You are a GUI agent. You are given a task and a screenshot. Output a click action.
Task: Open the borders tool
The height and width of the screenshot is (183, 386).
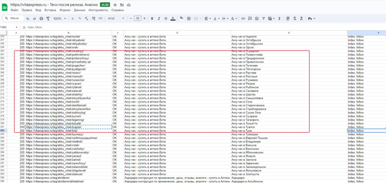pyautogui.click(x=189, y=18)
